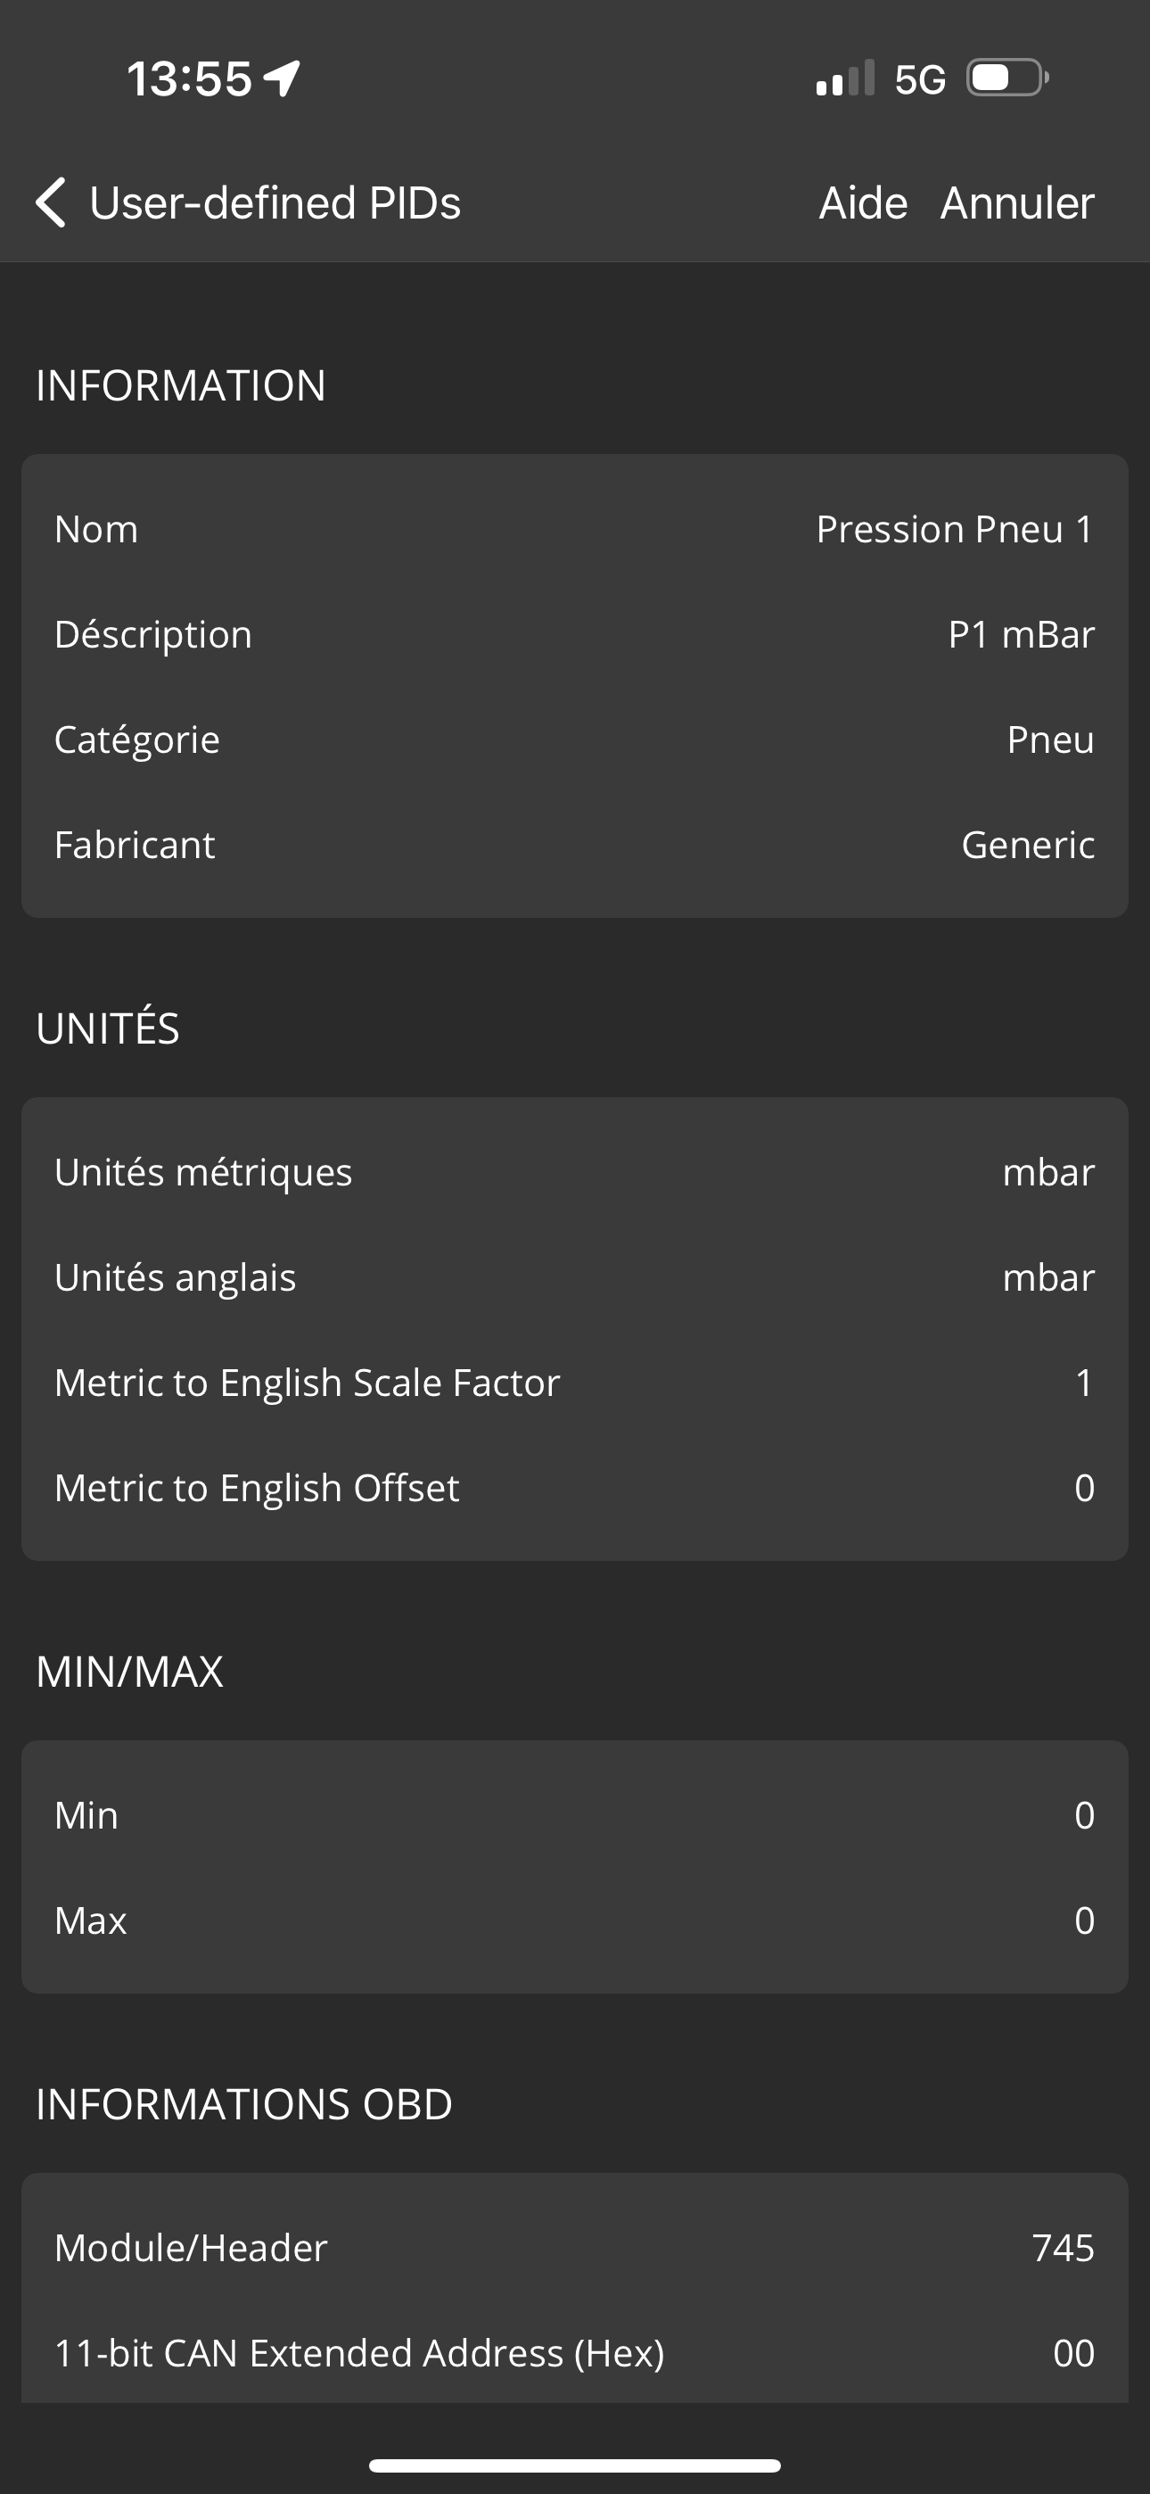Viewport: 1150px width, 2494px height.
Task: Set the Max value field
Action: pyautogui.click(x=1082, y=1920)
